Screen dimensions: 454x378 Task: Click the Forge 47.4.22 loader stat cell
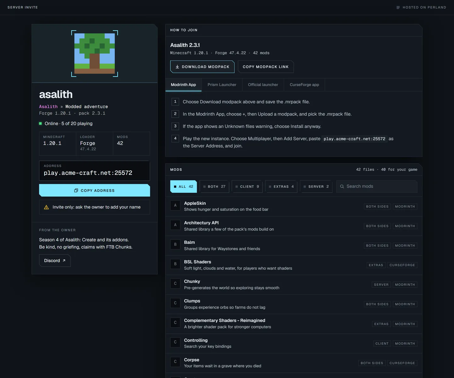95,144
